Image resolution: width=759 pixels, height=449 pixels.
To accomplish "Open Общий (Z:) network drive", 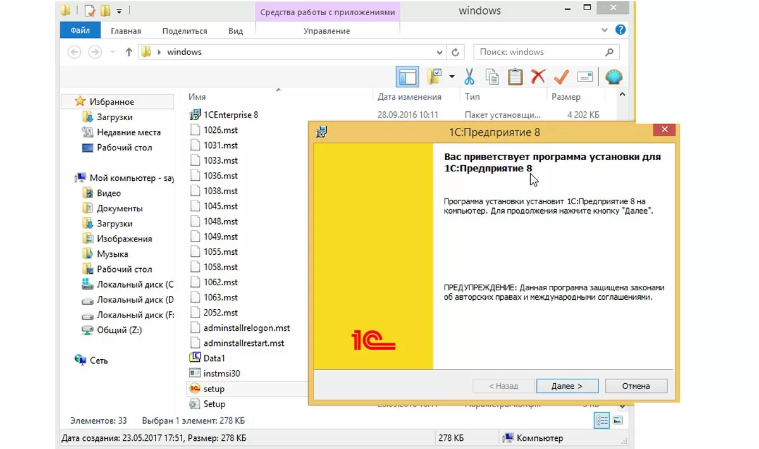I will pyautogui.click(x=113, y=330).
